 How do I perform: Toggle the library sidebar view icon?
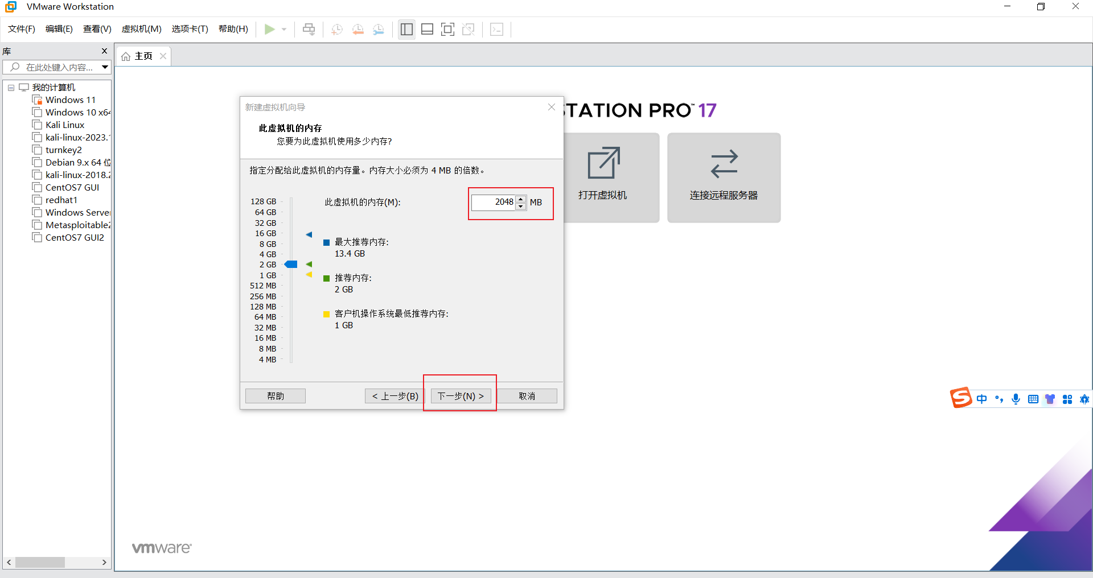pos(406,29)
